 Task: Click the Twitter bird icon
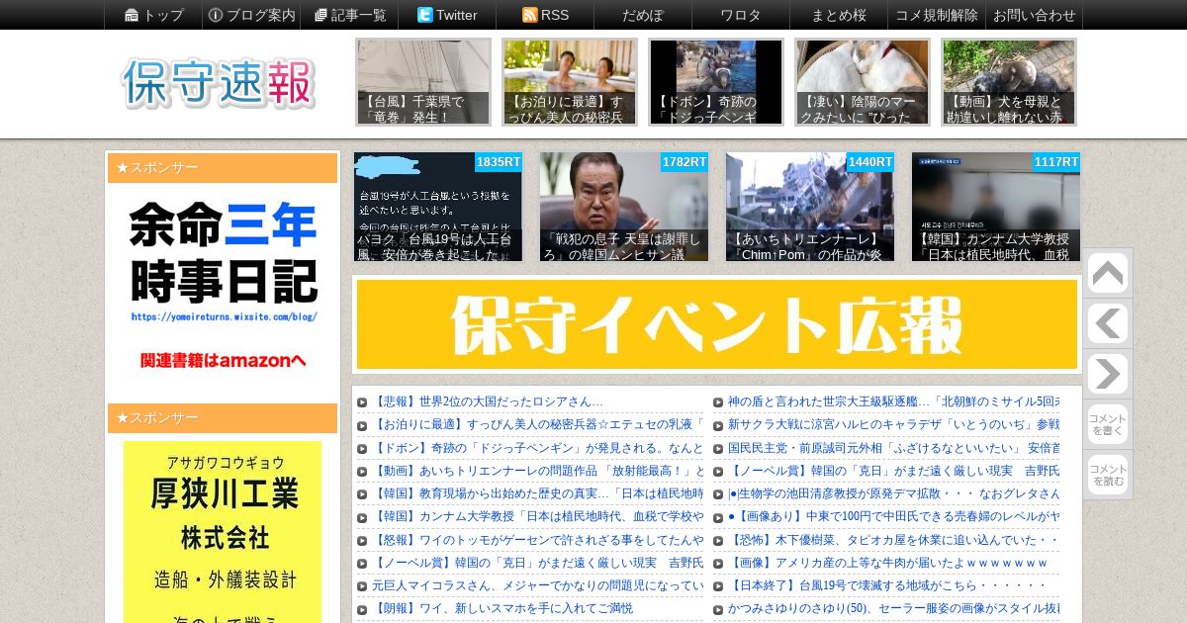[424, 15]
